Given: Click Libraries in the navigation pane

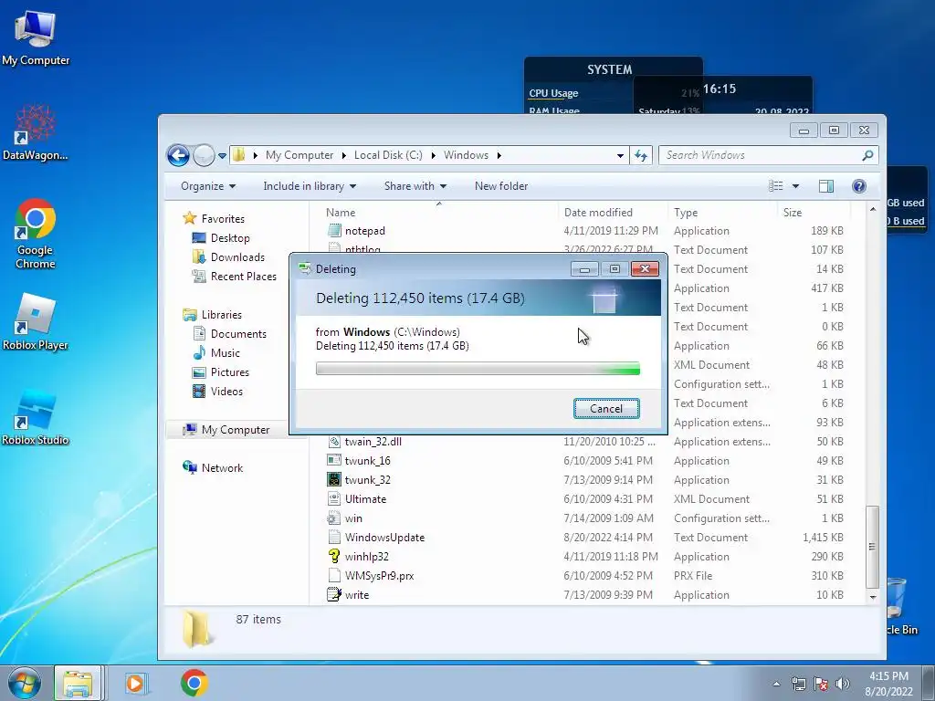Looking at the screenshot, I should click(221, 315).
